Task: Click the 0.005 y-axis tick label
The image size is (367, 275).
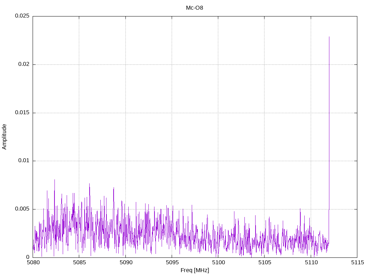Action: tap(22, 209)
